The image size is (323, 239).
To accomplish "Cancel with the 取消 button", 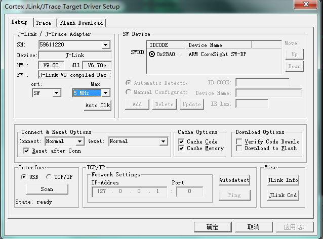I will [x=254, y=227].
